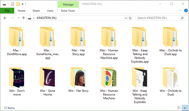Open the File menu
This screenshot has width=189, height=111.
point(7,11)
